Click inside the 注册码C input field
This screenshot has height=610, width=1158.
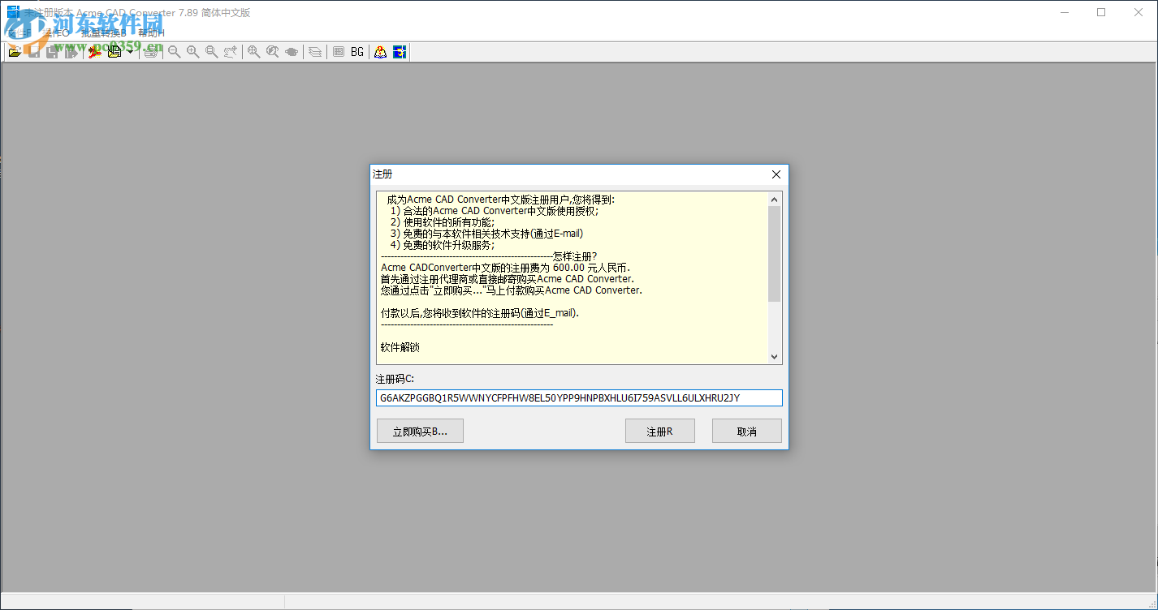(x=578, y=397)
